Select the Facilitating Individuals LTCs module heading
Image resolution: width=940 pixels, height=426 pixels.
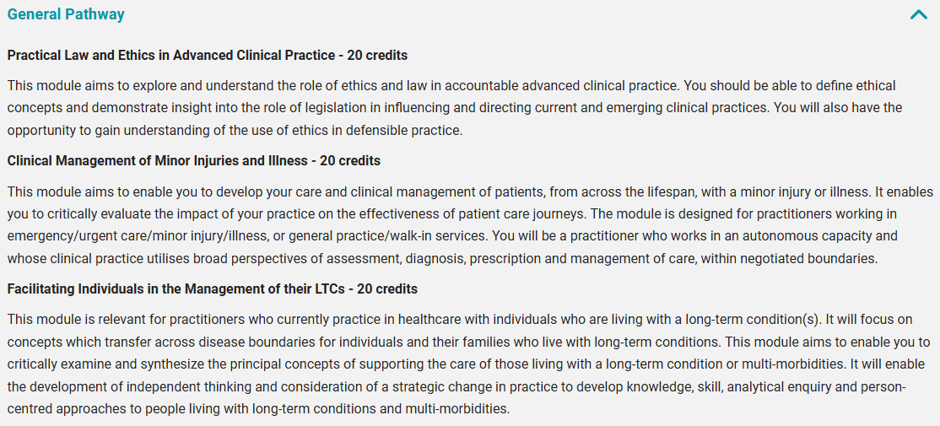[177, 288]
